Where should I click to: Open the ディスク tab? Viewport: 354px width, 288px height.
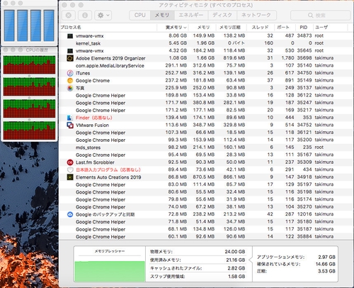coord(222,15)
